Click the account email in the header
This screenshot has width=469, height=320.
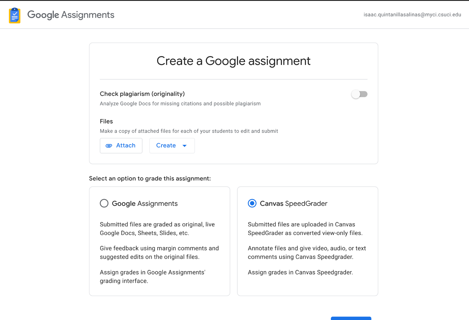(412, 15)
